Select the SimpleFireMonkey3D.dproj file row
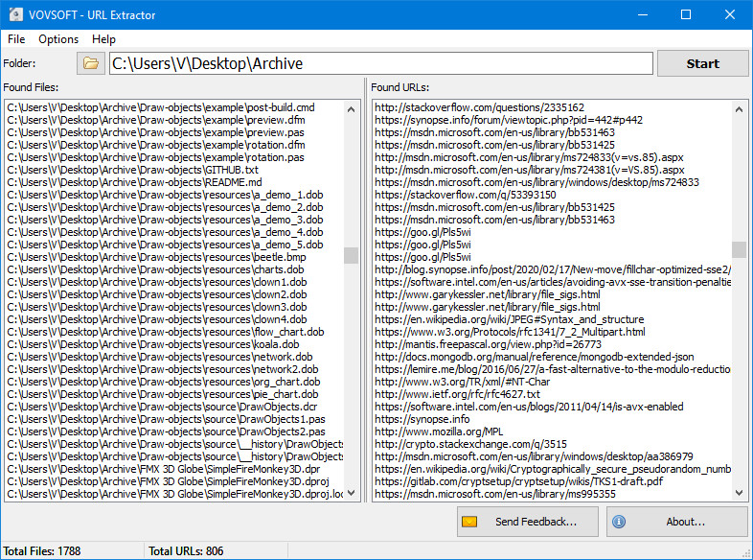The image size is (753, 560). 174,481
